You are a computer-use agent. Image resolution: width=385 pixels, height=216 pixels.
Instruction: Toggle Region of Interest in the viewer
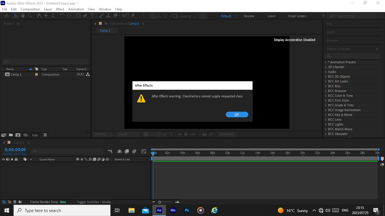165,134
